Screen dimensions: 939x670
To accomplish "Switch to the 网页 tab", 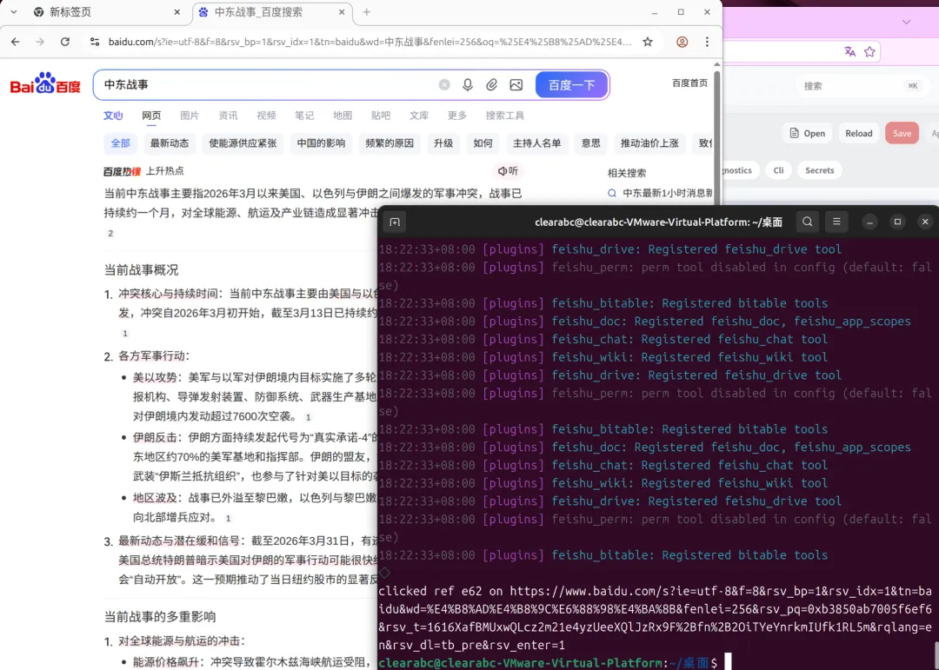I will click(x=151, y=116).
